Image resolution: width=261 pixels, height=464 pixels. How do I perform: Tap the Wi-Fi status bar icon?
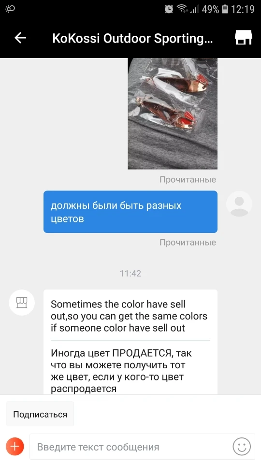182,9
